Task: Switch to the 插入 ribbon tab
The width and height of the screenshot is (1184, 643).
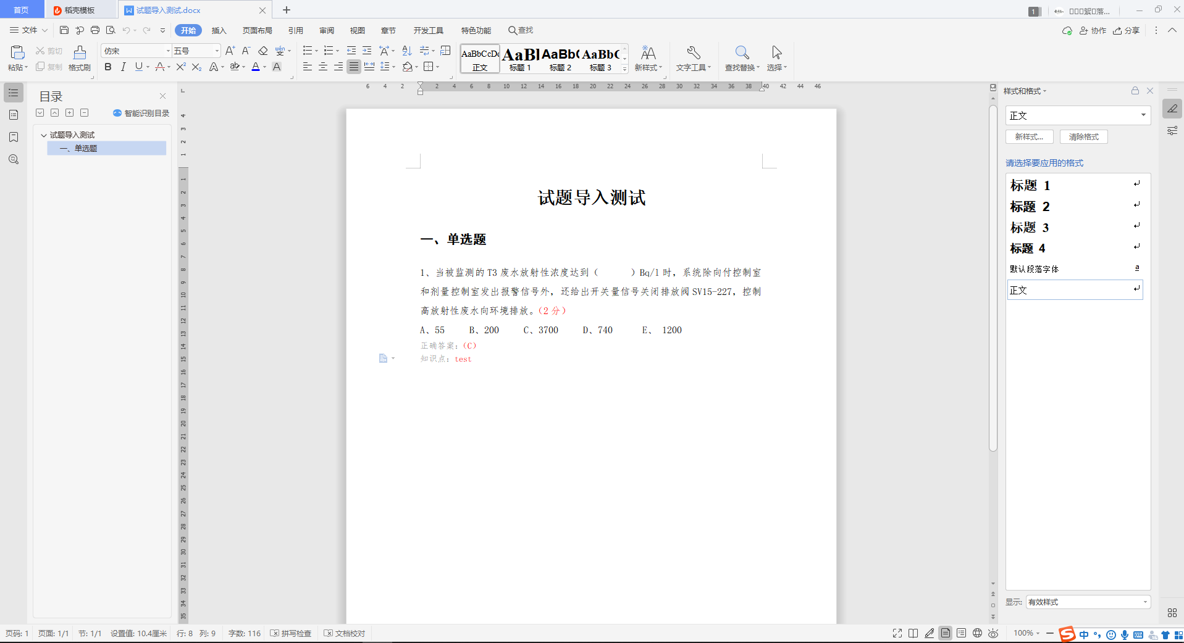Action: (219, 30)
